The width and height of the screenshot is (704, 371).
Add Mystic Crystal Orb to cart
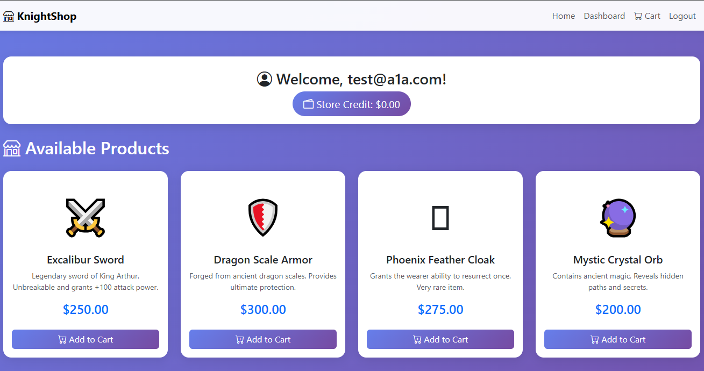pos(618,339)
